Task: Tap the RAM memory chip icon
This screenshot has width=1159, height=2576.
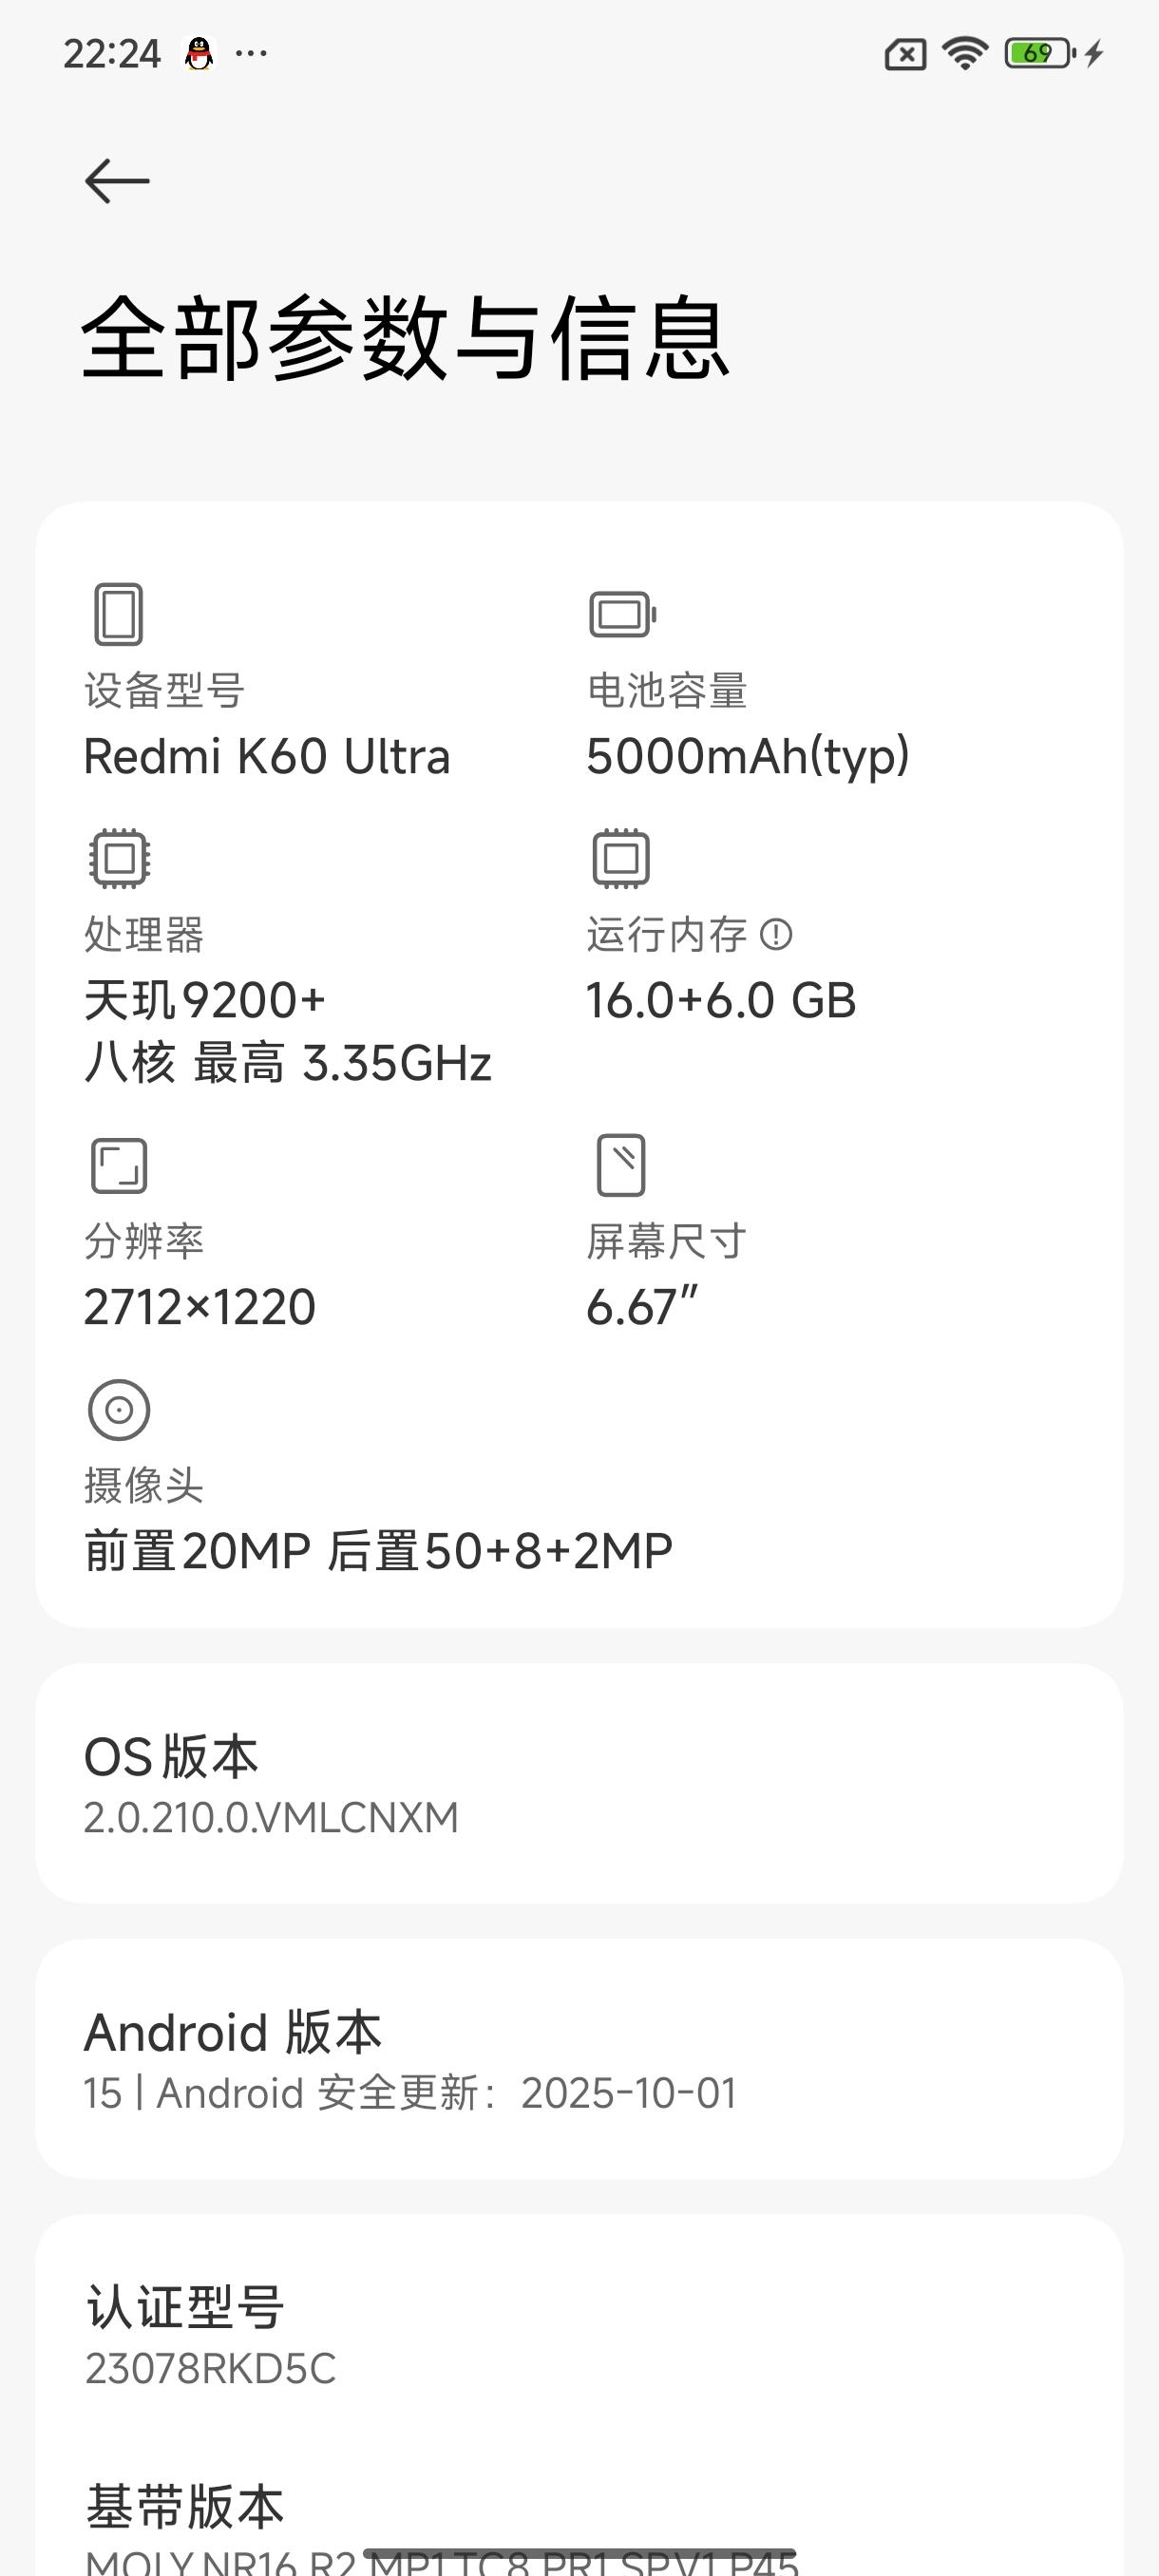Action: [x=621, y=858]
